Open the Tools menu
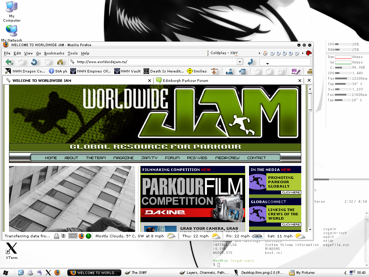369x277 pixels. click(72, 53)
